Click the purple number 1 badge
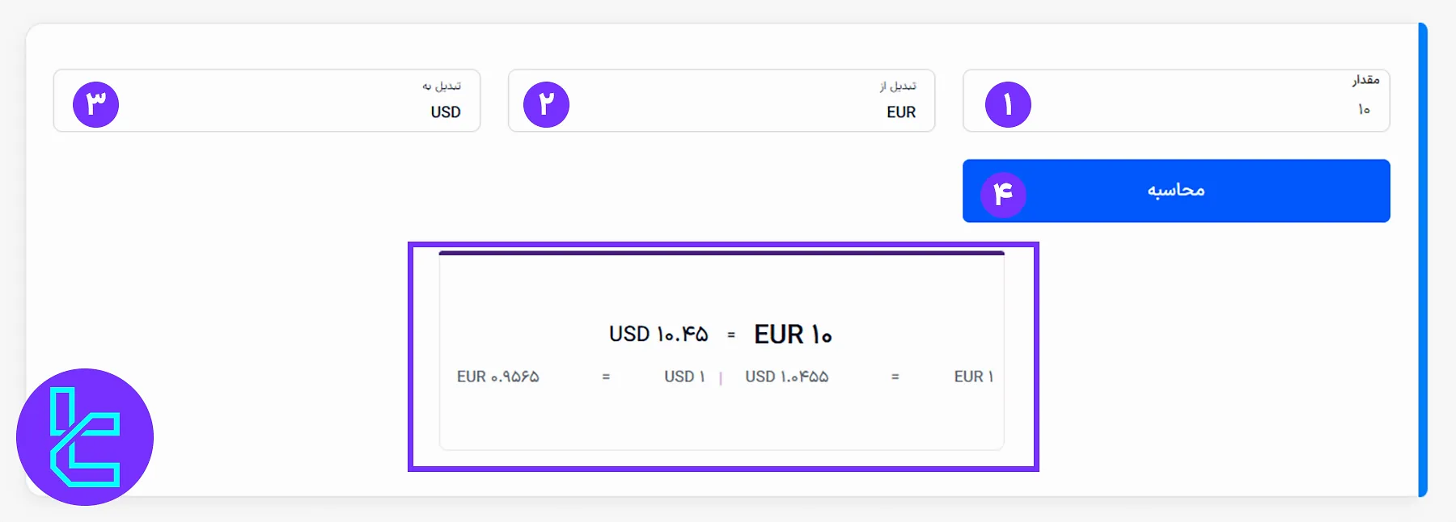 pos(1008,105)
